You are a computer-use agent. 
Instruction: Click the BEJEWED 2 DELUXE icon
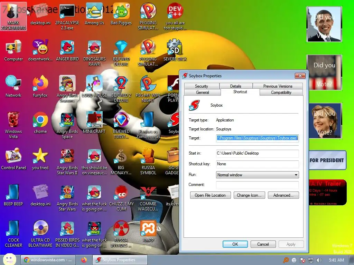pos(121,89)
